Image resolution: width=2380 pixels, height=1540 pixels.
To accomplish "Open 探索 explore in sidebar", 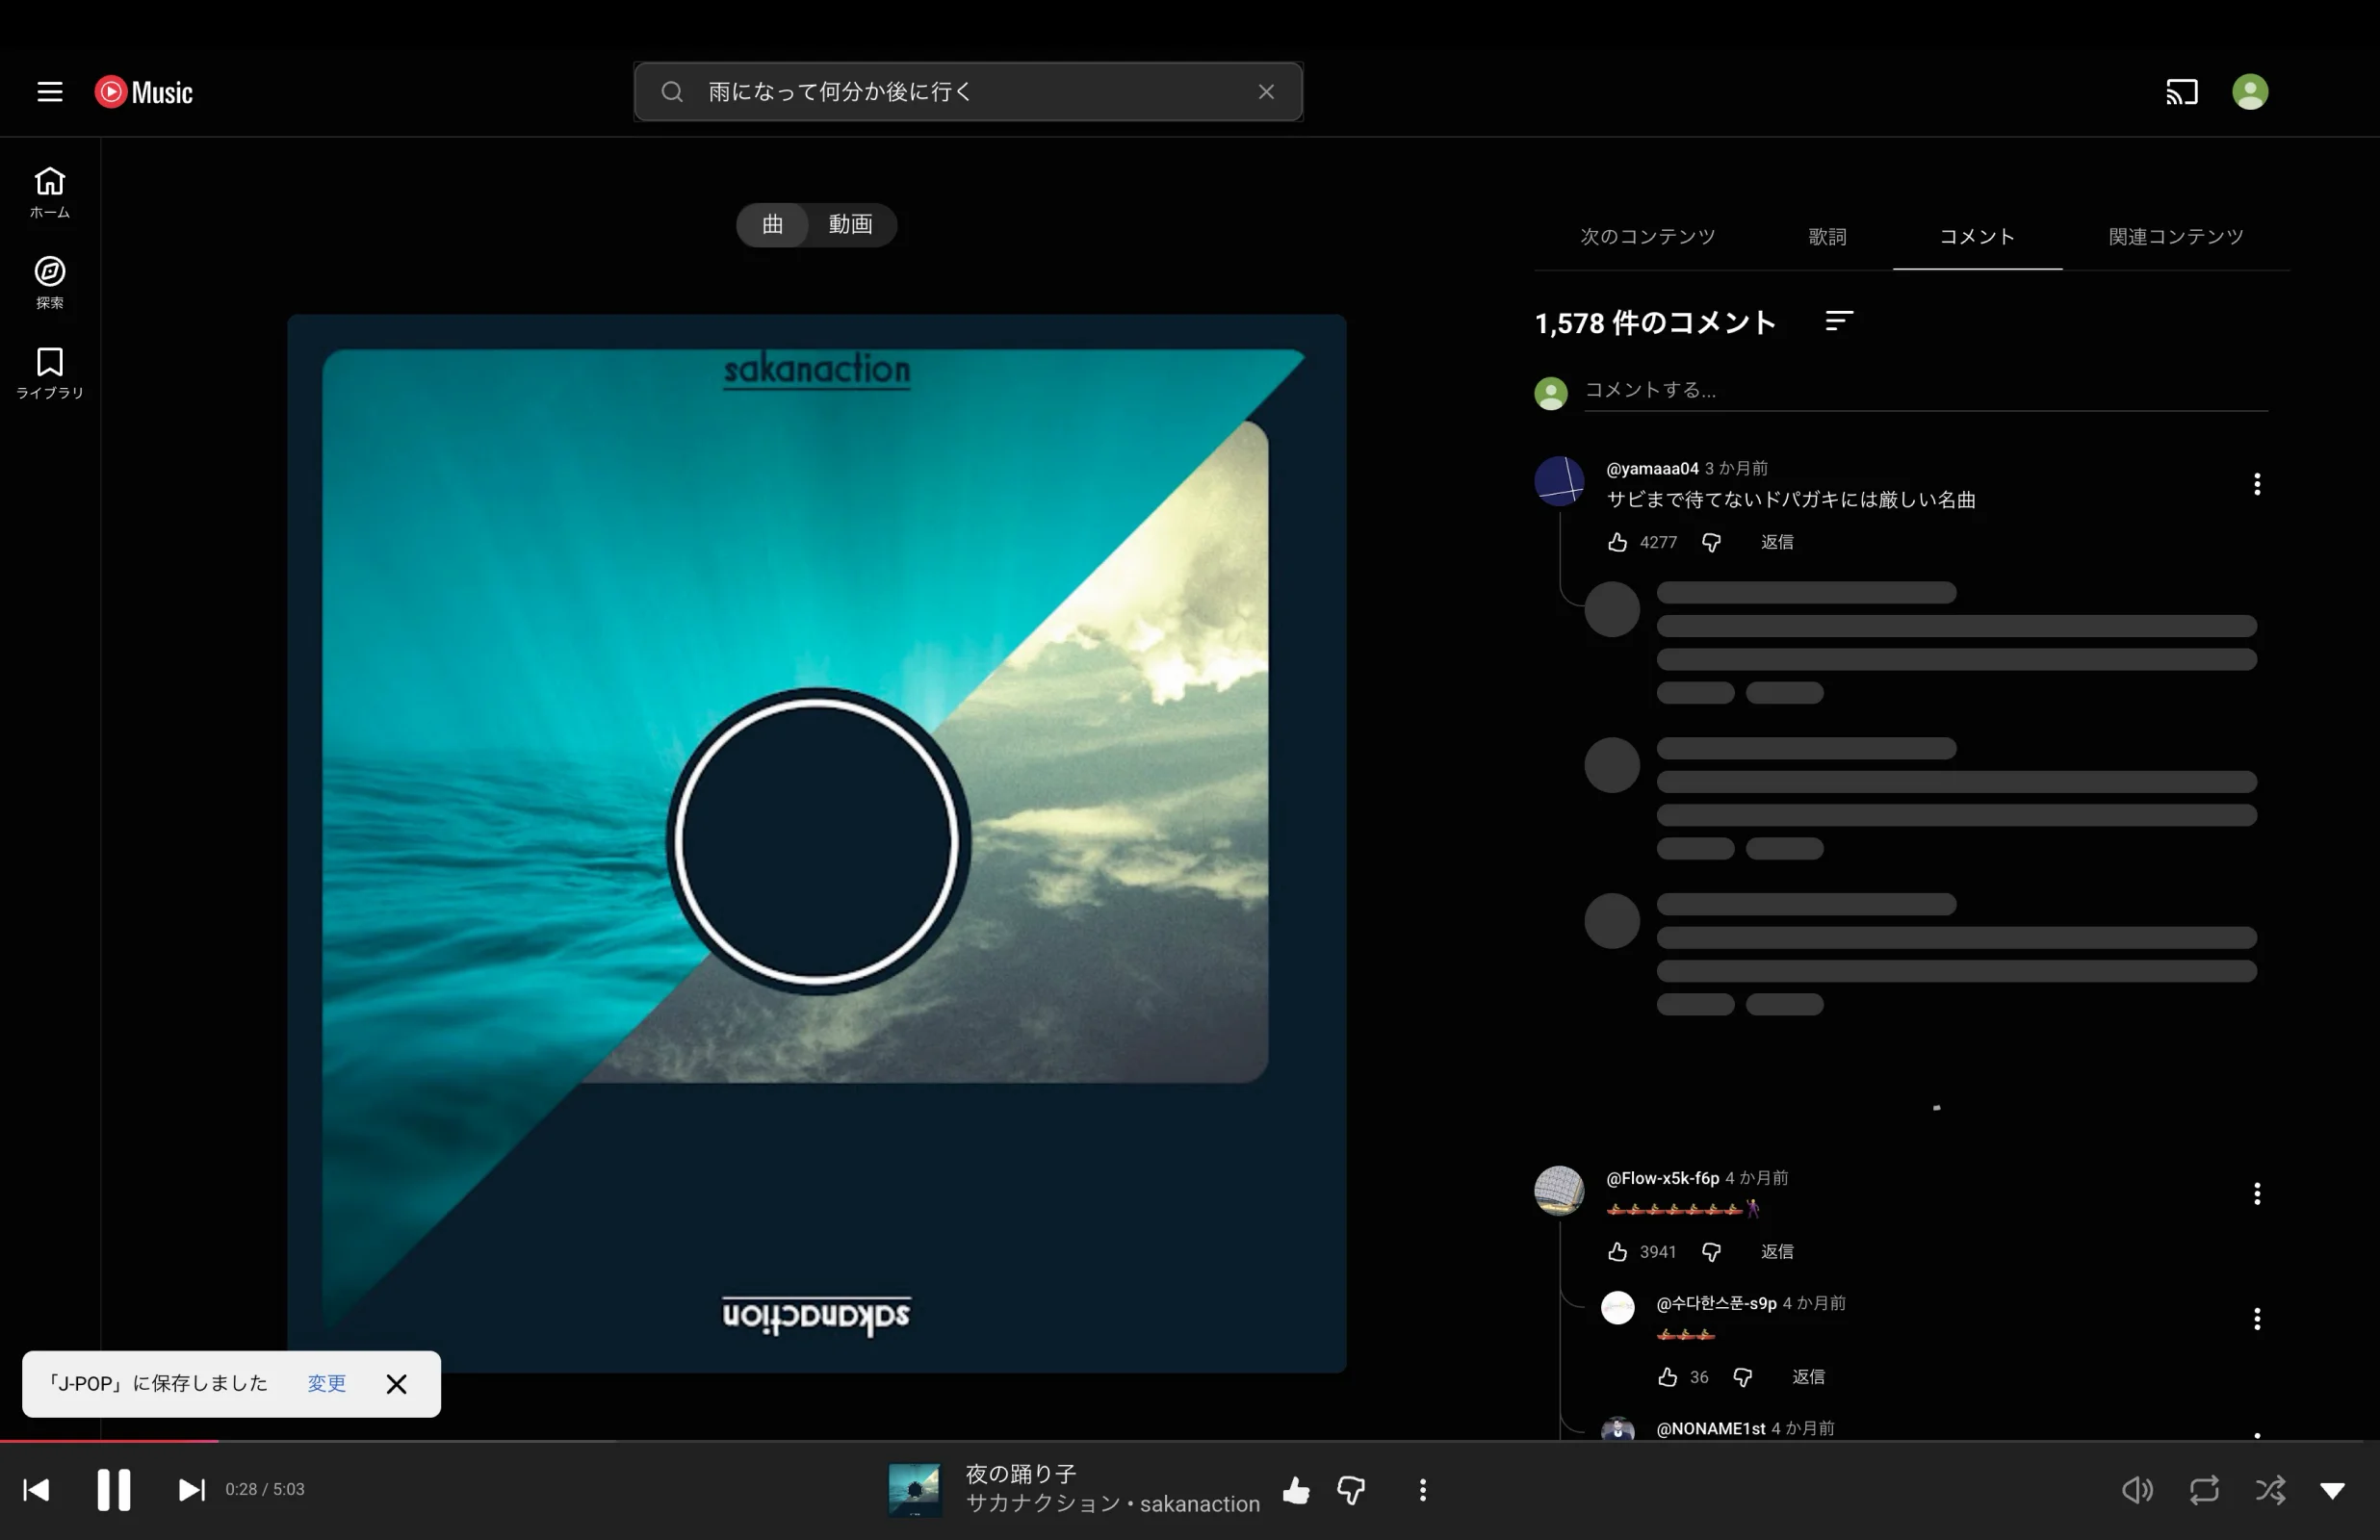I will pyautogui.click(x=50, y=283).
